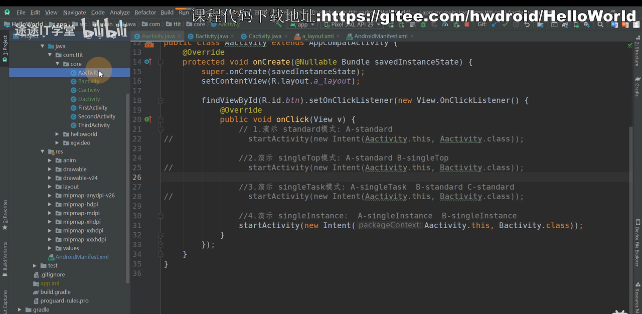The image size is (642, 314).
Task: Toggle the Favorites tool window
Action: tap(5, 214)
